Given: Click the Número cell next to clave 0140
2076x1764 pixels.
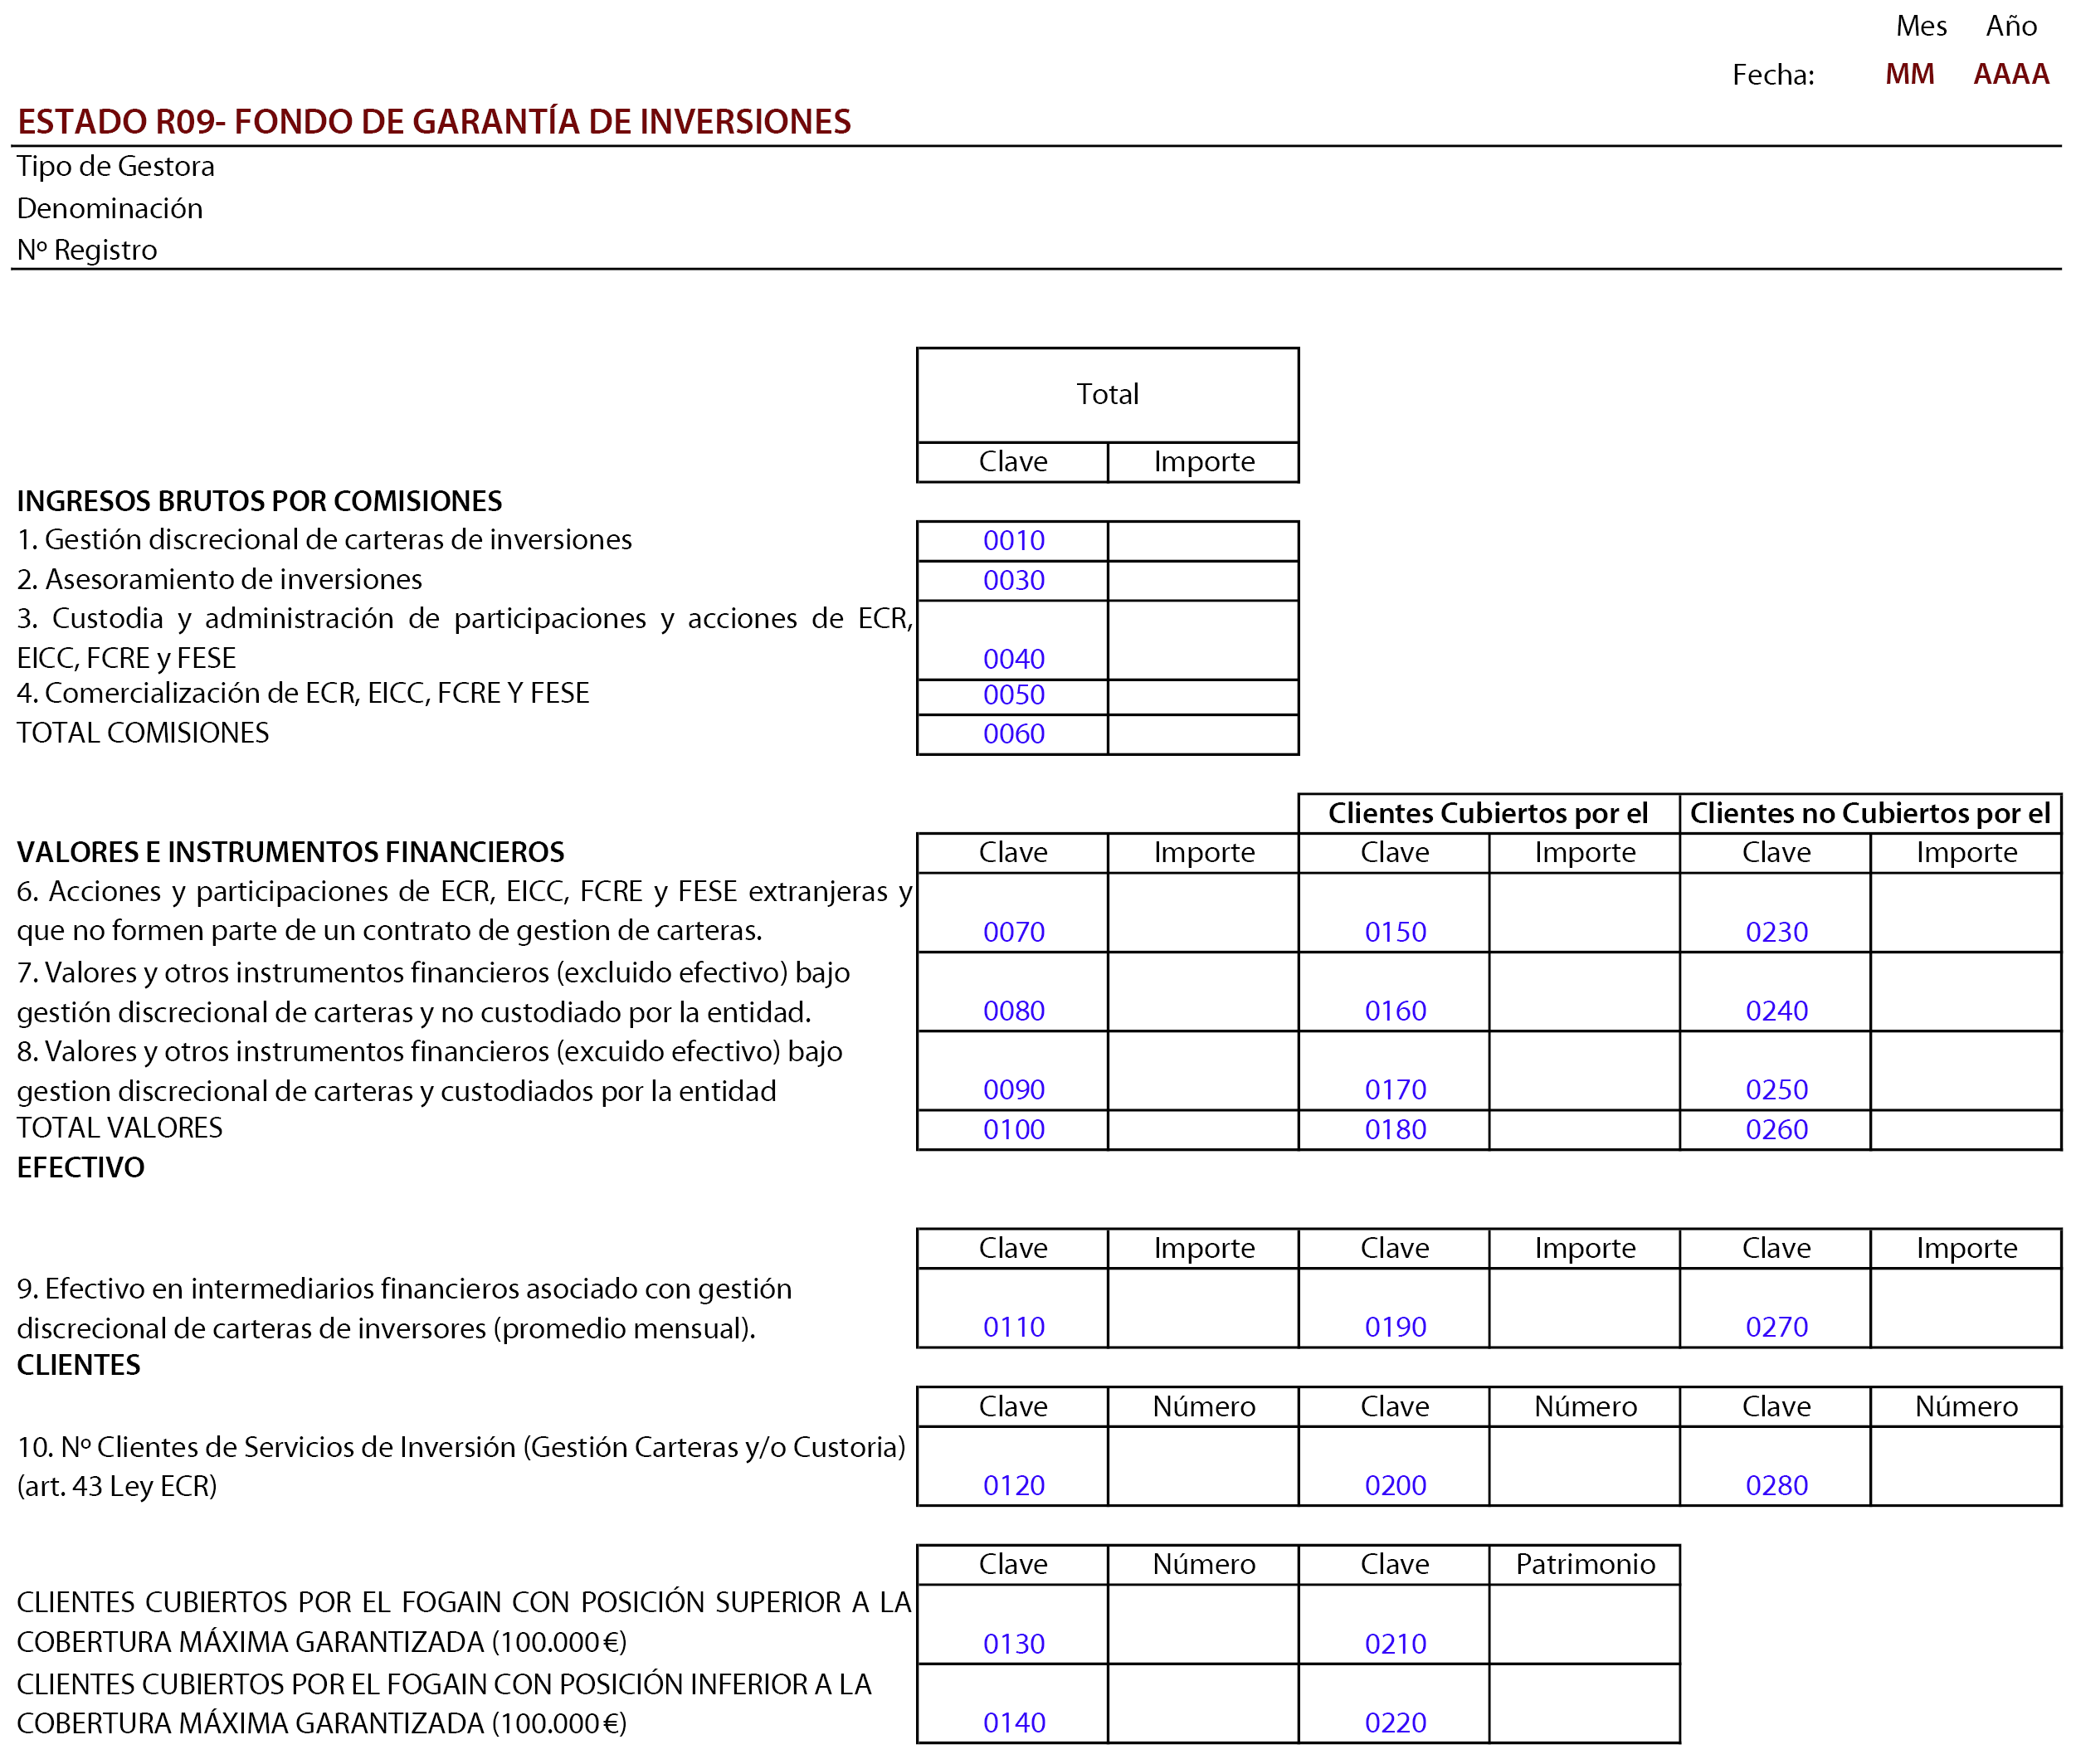Looking at the screenshot, I should 1203,1704.
